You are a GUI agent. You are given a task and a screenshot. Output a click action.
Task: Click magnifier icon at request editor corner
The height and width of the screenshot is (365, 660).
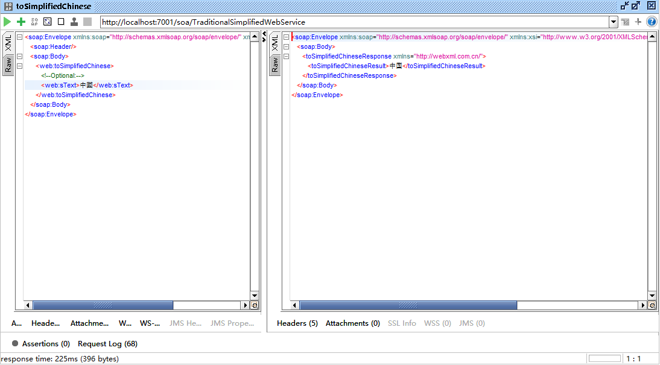(x=255, y=305)
